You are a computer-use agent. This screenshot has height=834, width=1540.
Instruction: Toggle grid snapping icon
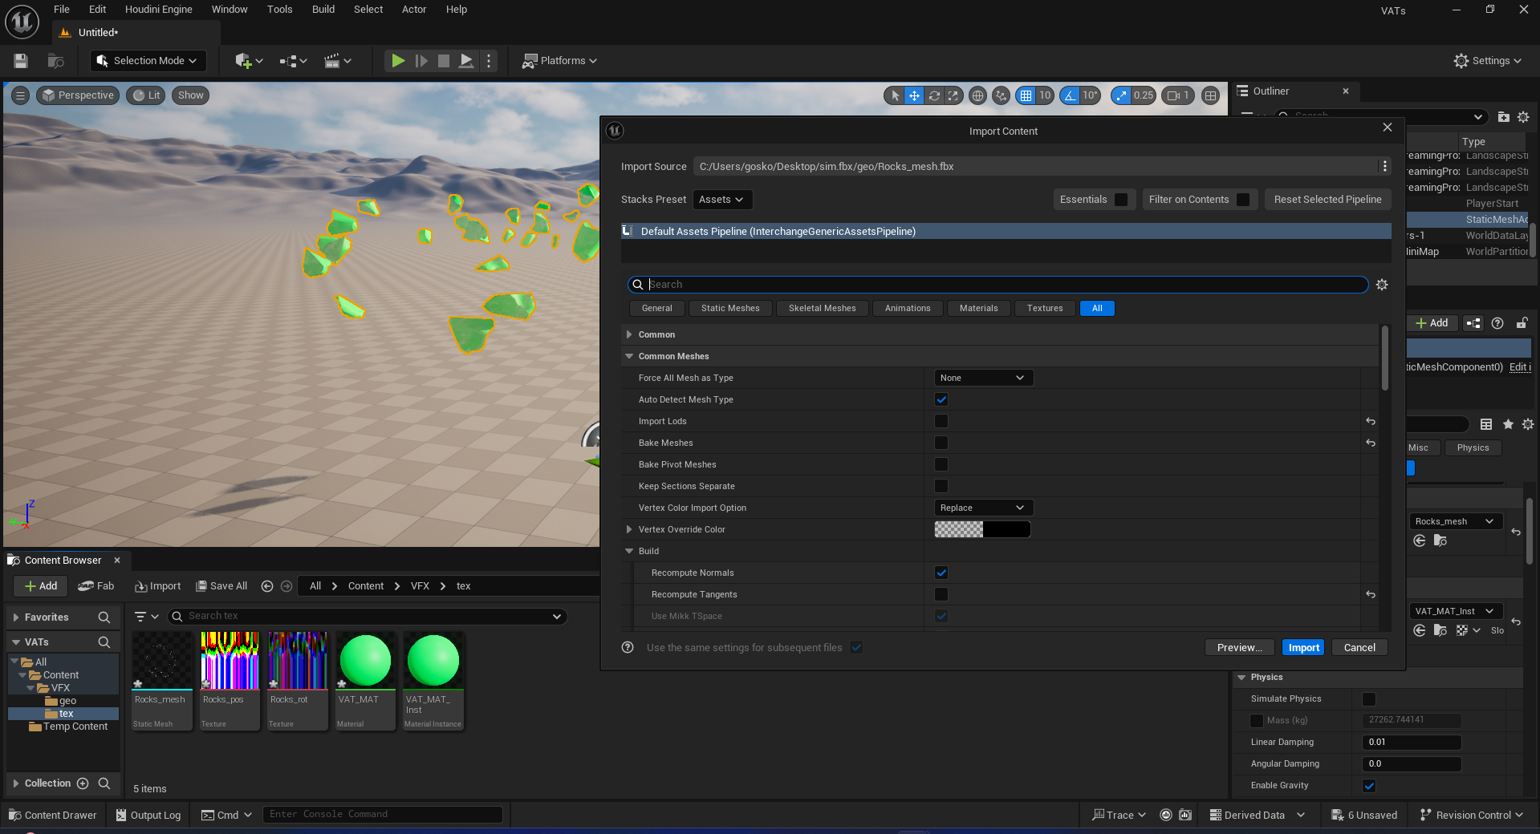(1026, 95)
